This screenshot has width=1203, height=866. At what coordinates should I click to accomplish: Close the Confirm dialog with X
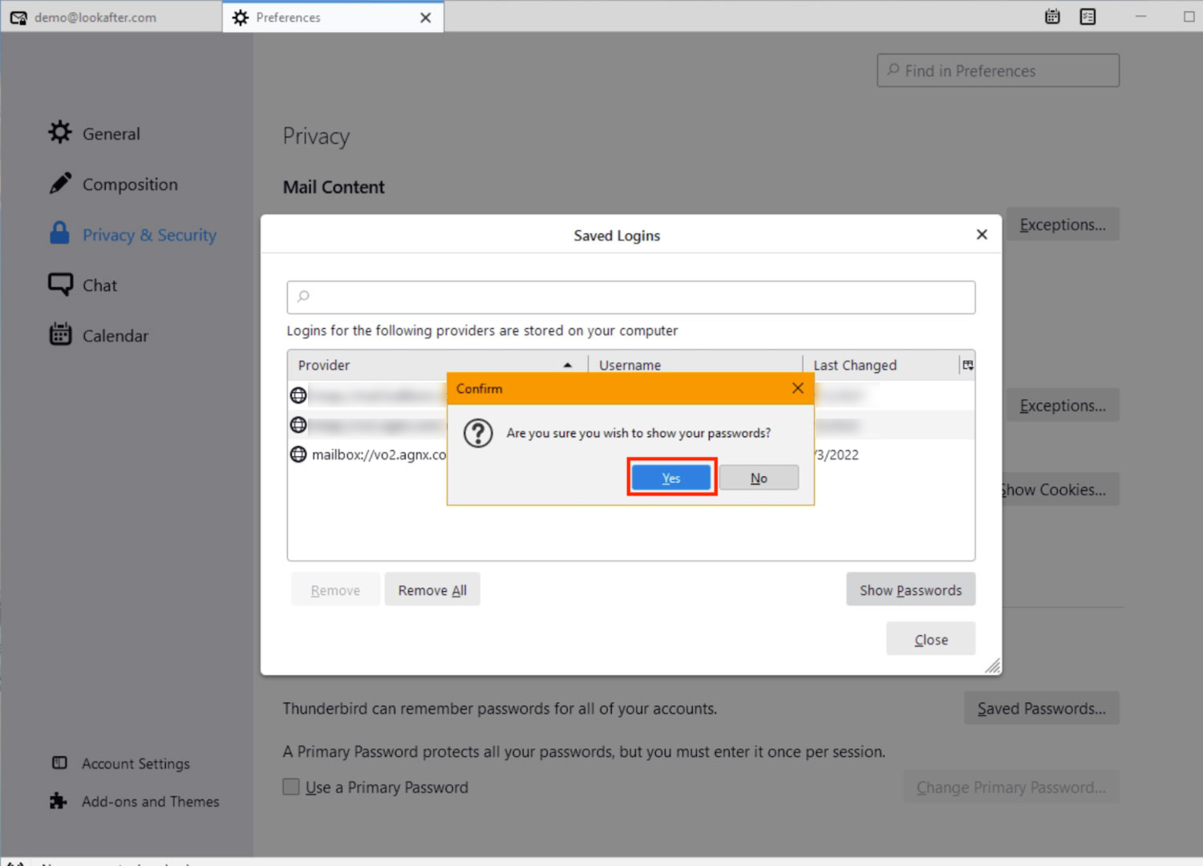click(797, 388)
